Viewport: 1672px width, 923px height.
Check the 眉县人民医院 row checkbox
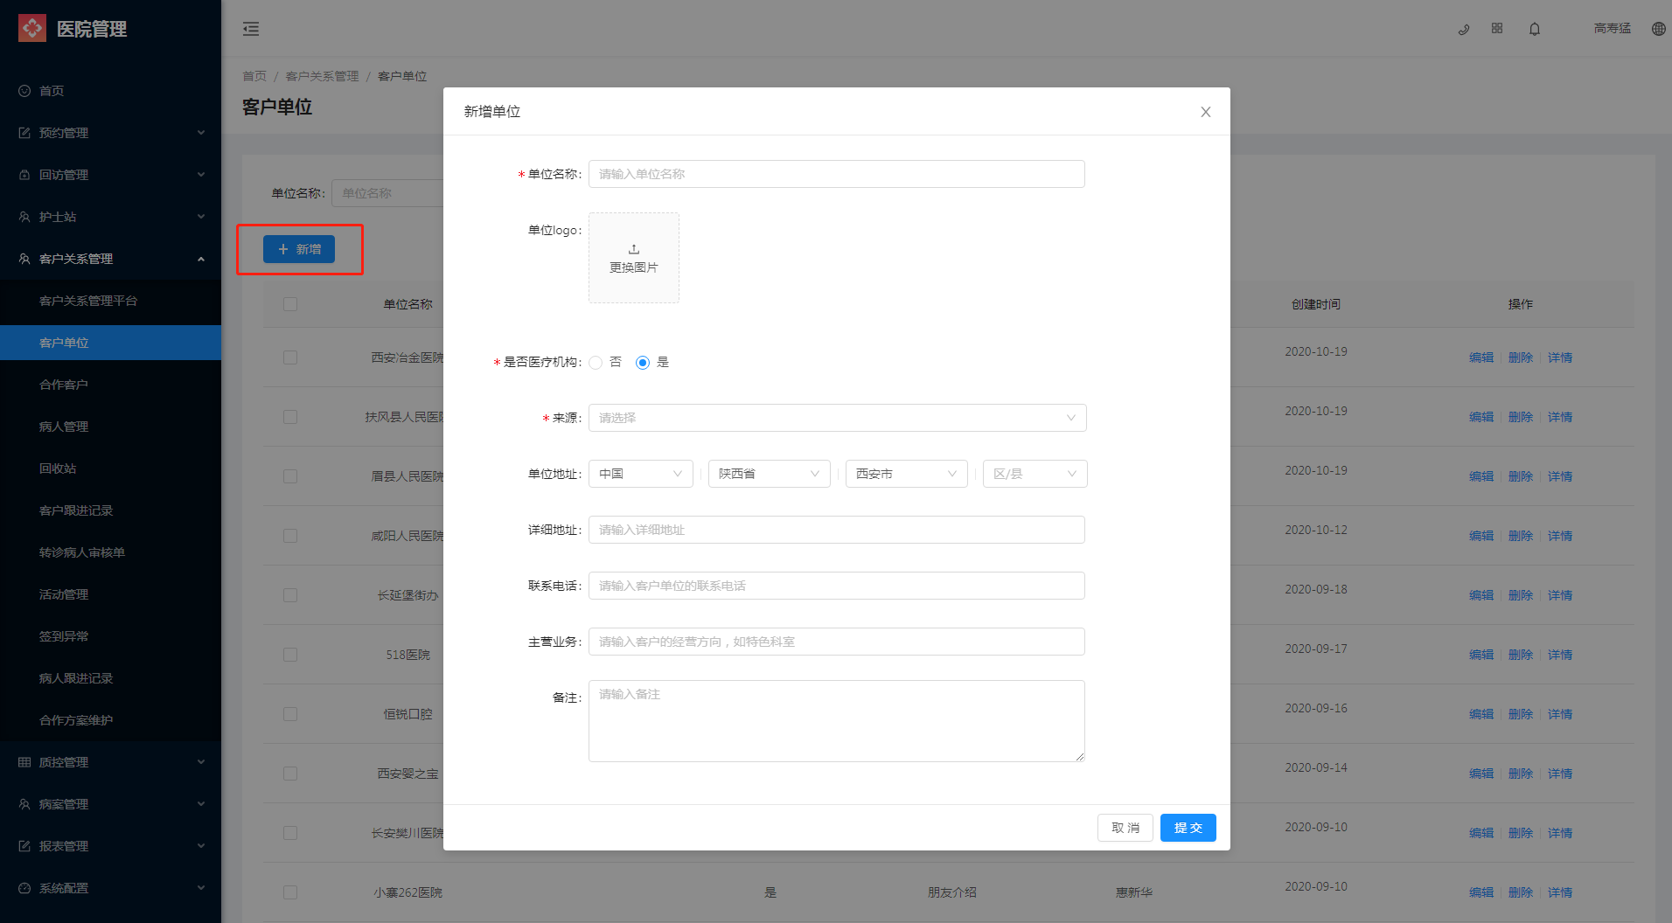coord(290,476)
